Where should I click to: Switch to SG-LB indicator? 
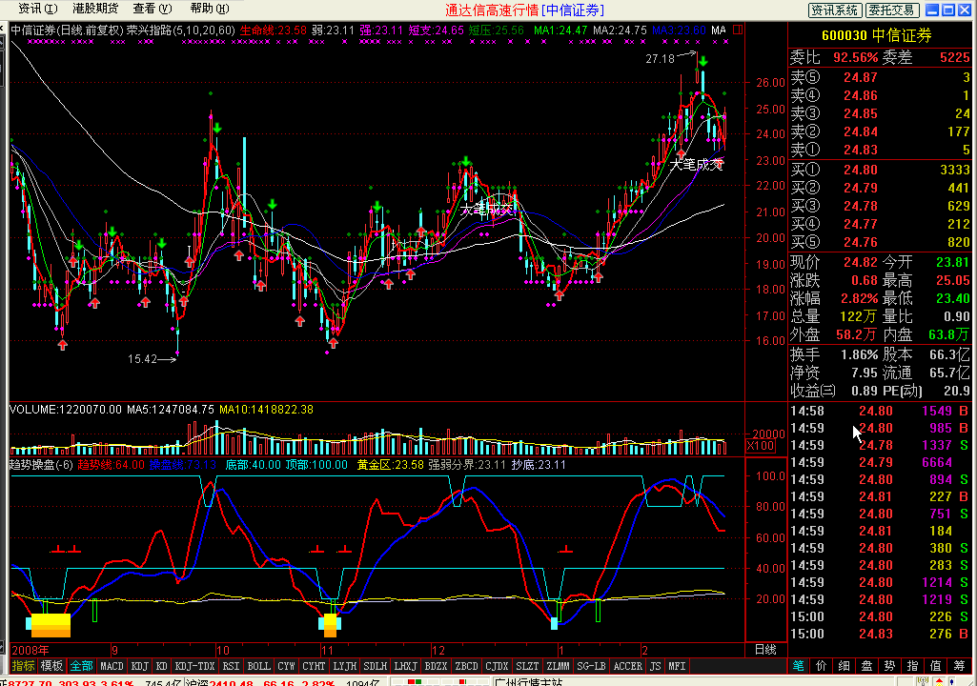pos(591,666)
